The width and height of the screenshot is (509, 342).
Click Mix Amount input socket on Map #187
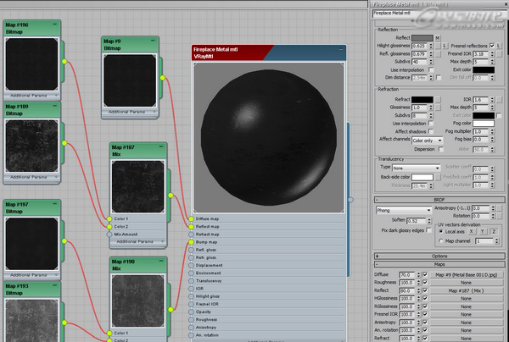(x=109, y=234)
